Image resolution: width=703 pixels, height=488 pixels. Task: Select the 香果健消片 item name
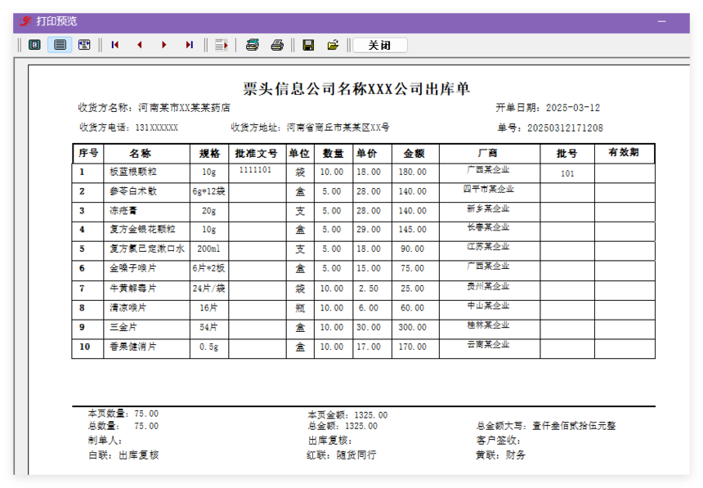point(133,347)
